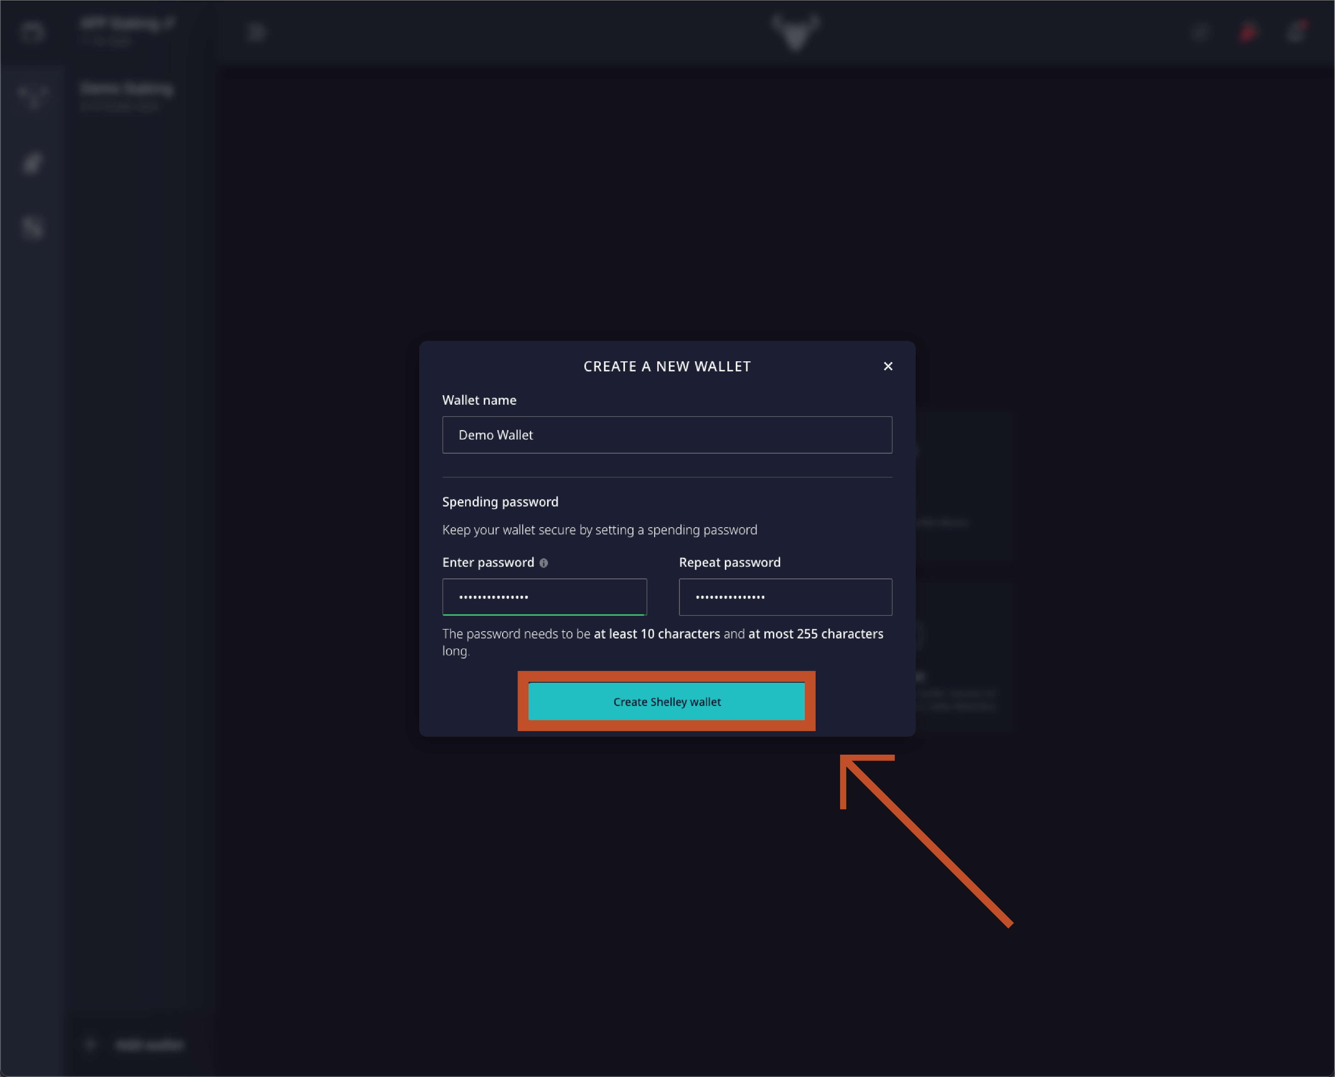This screenshot has height=1077, width=1335.
Task: Click the 'Create a New Wallet' dialog title
Action: click(x=667, y=367)
